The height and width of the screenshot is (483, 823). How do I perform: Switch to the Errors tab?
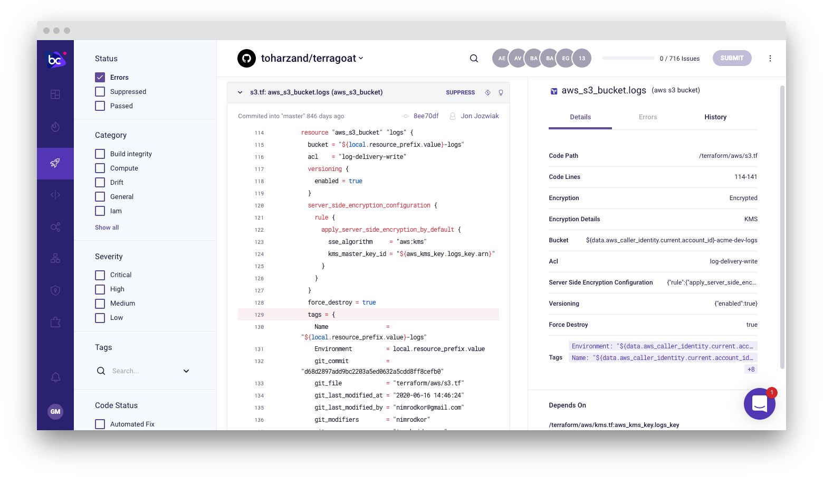click(648, 117)
